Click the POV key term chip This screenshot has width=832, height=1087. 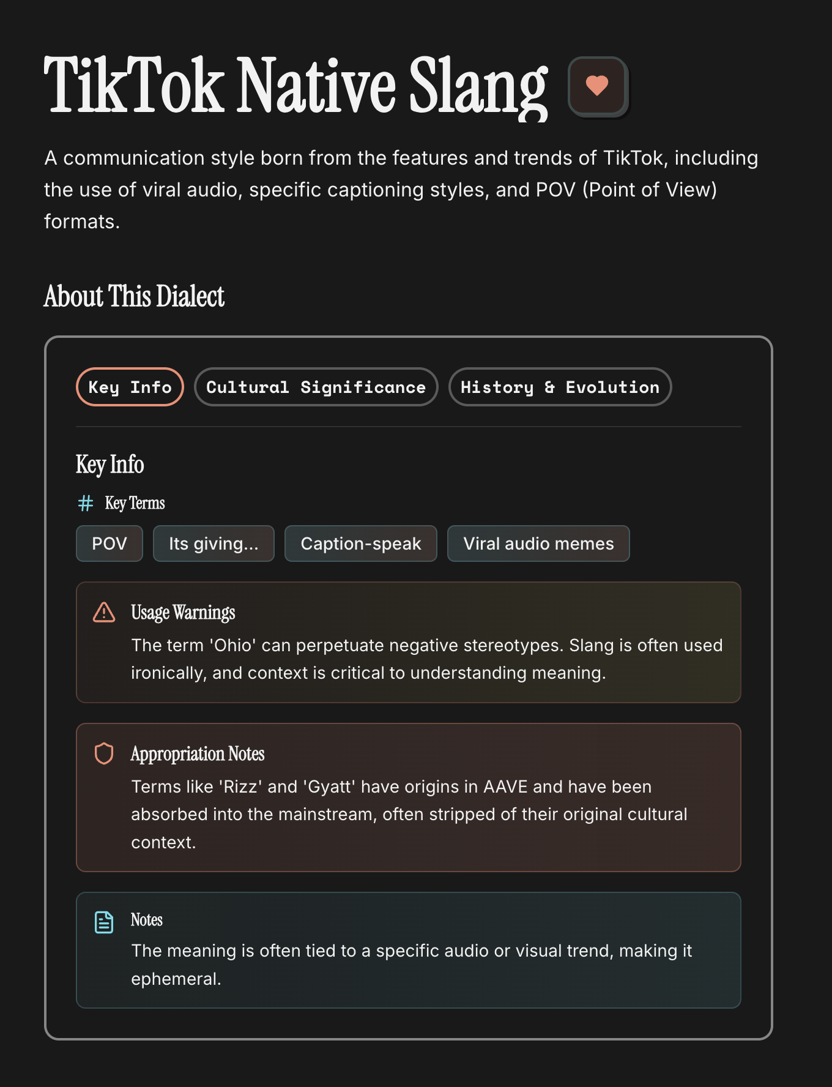click(110, 543)
